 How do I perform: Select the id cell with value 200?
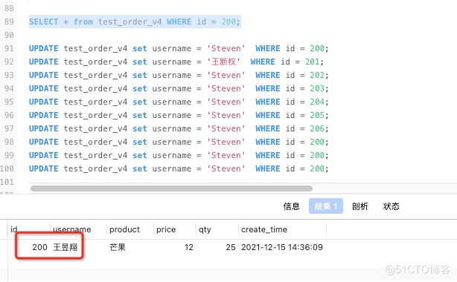pyautogui.click(x=39, y=247)
